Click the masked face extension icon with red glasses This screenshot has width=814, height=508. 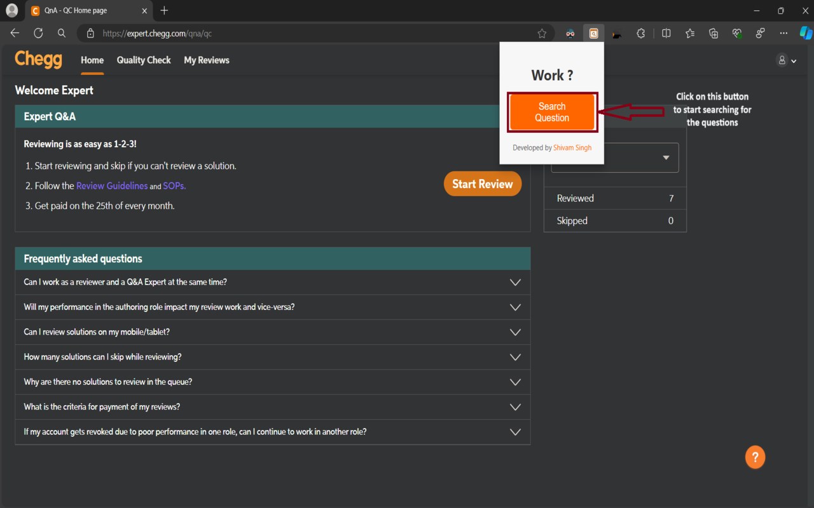point(570,34)
